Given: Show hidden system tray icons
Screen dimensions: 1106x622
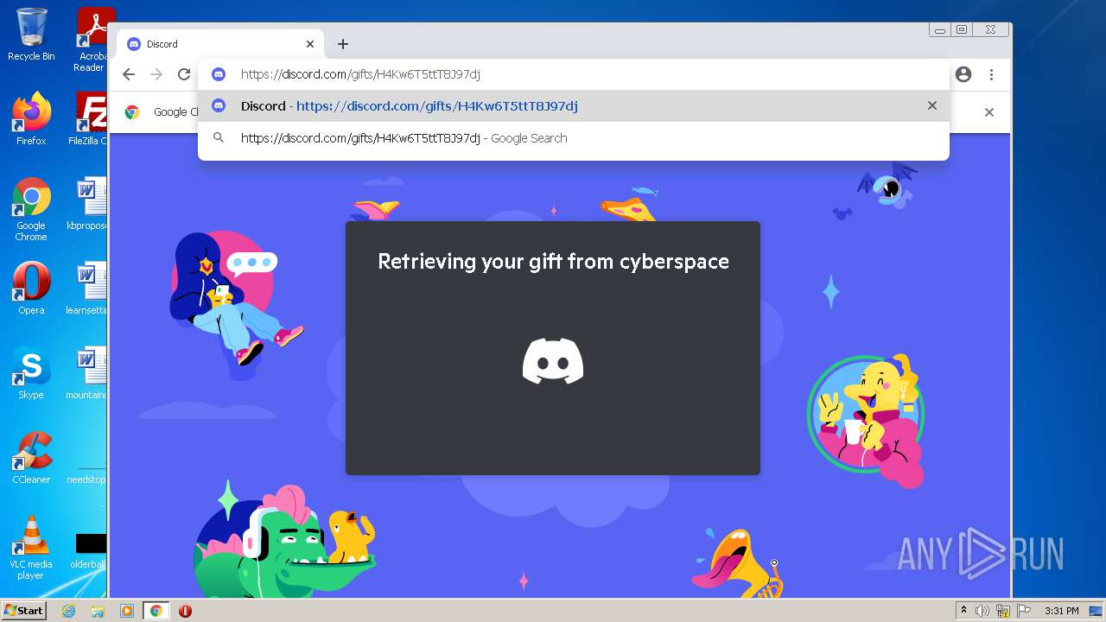Looking at the screenshot, I should [964, 611].
